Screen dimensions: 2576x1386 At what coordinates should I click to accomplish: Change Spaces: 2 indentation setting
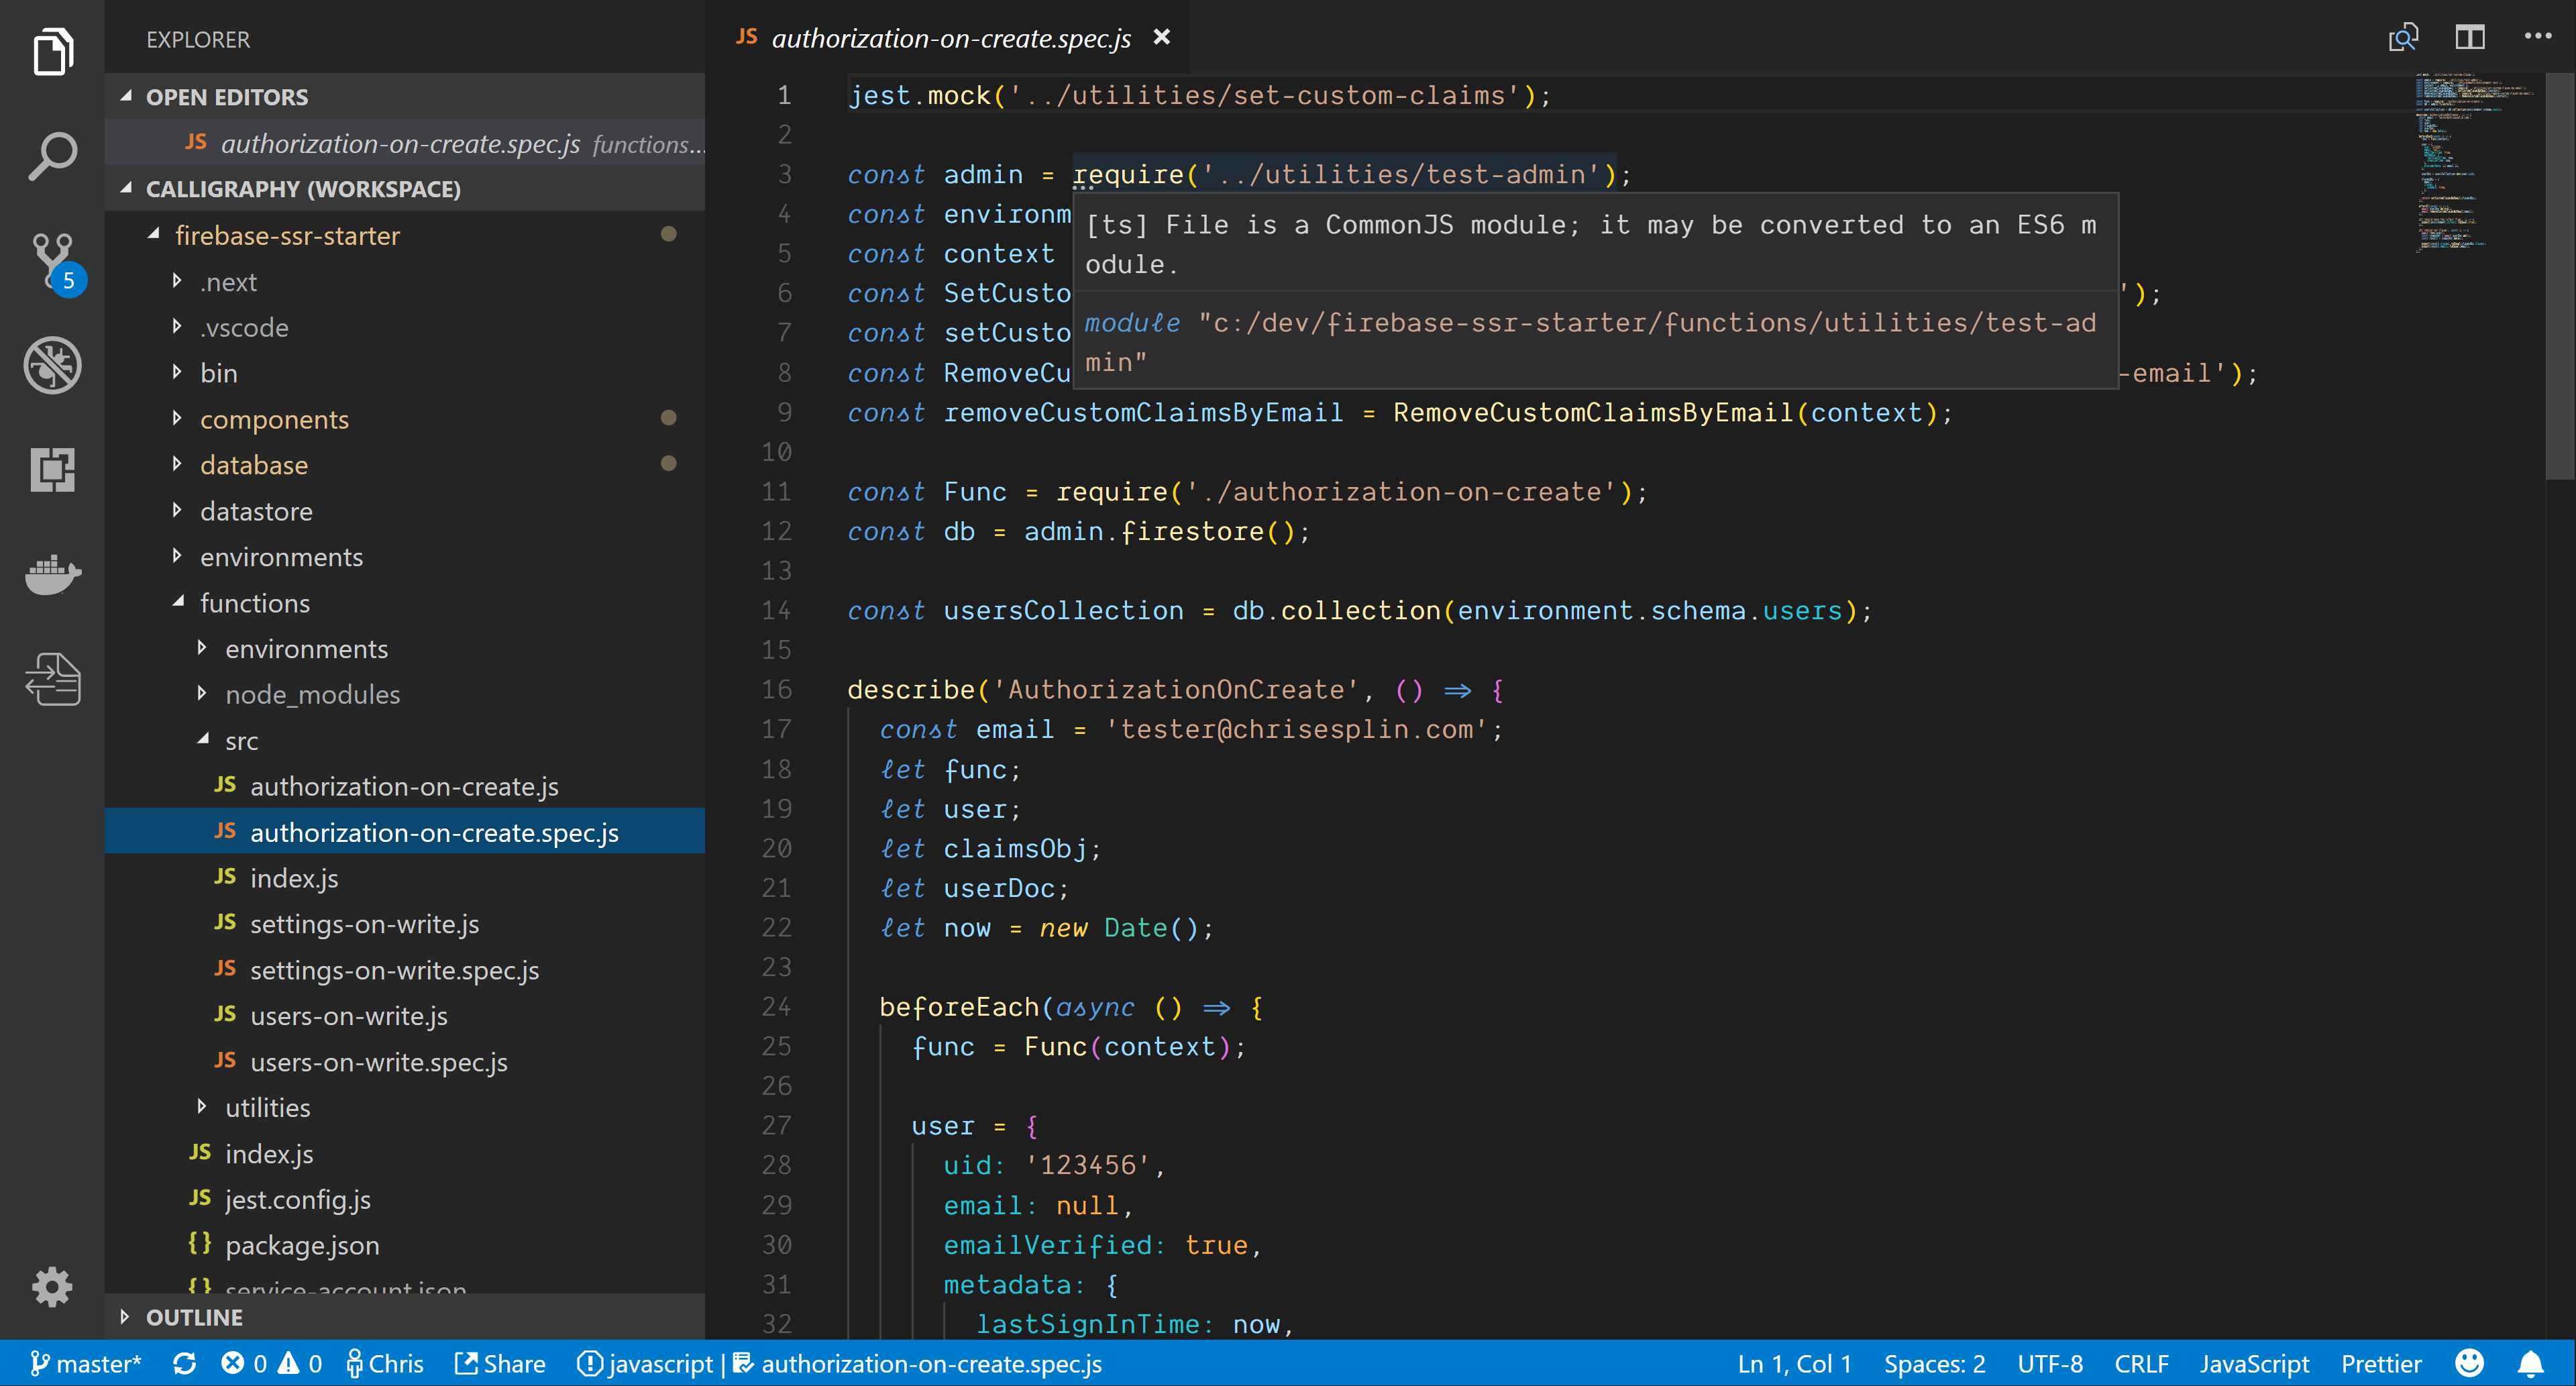(1934, 1364)
